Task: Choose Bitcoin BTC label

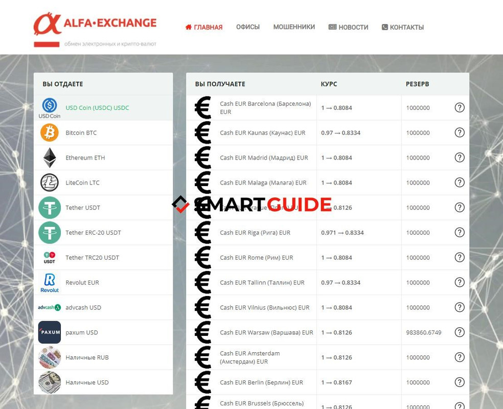Action: click(81, 133)
